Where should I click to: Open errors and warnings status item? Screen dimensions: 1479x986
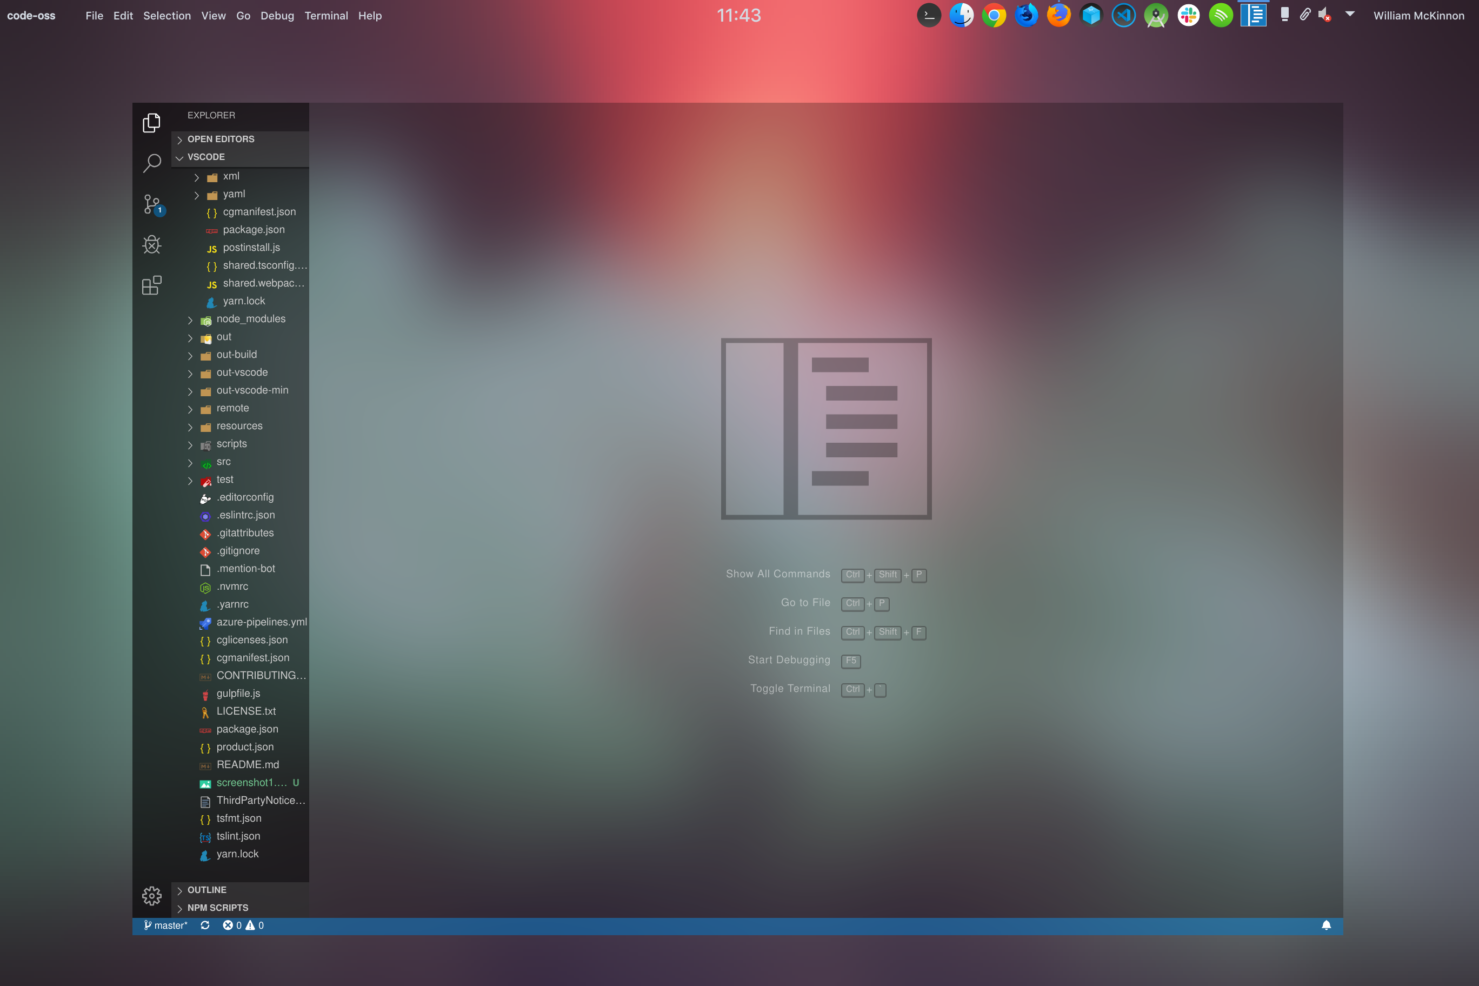click(243, 925)
